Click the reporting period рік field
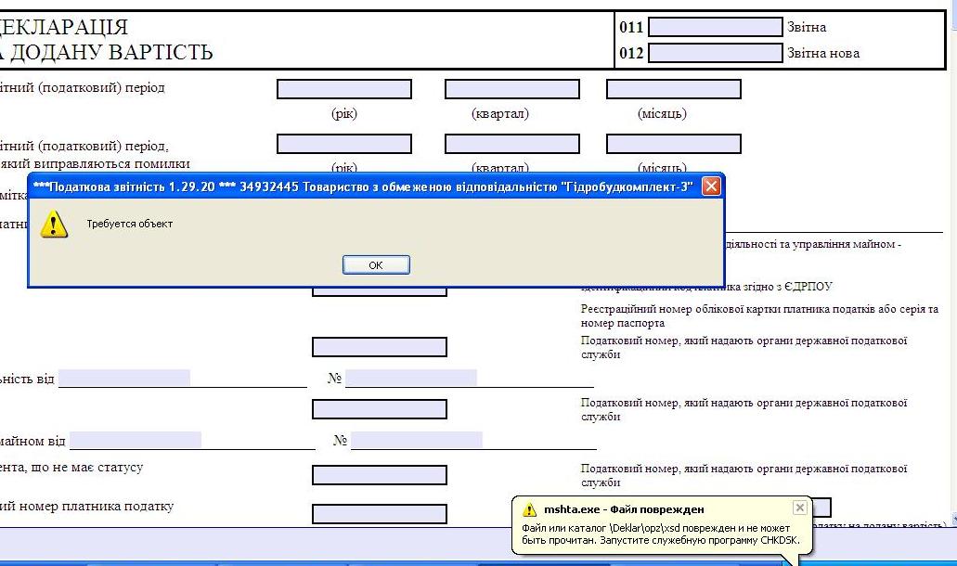The image size is (957, 566). [x=343, y=89]
